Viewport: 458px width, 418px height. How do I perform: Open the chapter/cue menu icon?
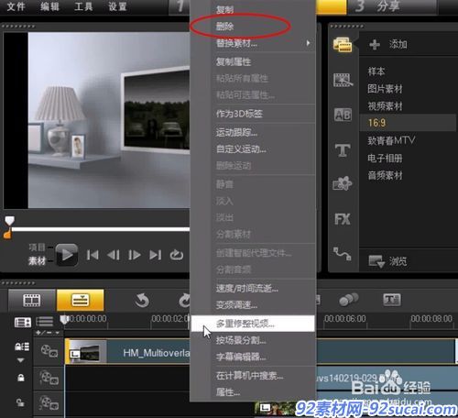tap(45, 322)
